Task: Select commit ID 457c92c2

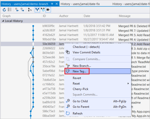Action: pyautogui.click(x=49, y=62)
